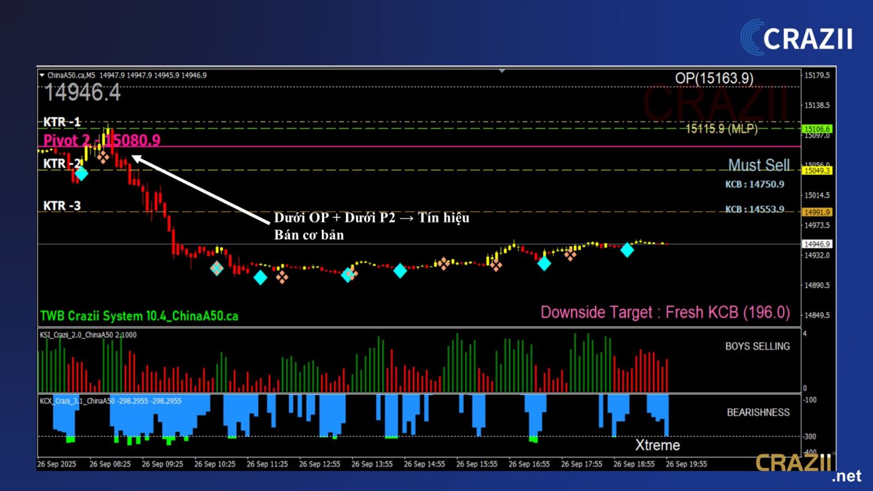873x491 pixels.
Task: Click the cyan diamond marker above 16:55
Action: click(544, 264)
